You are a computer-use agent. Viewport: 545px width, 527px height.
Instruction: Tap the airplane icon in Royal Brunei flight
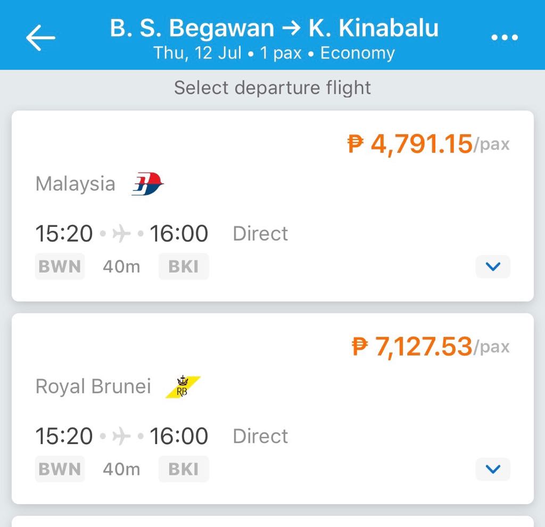pos(122,437)
